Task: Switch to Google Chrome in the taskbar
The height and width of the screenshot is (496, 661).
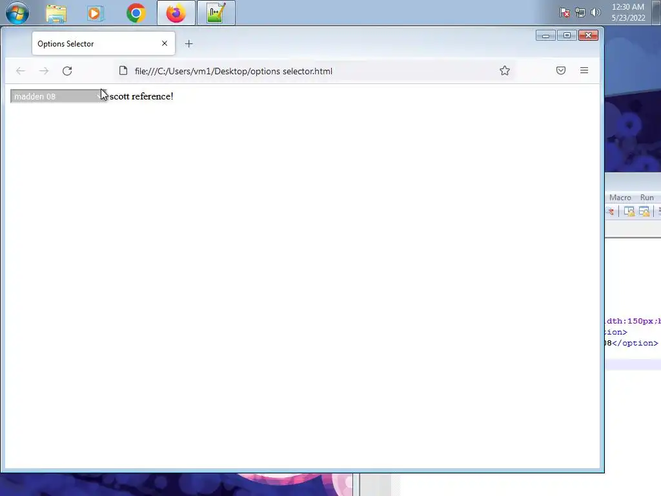Action: [136, 14]
